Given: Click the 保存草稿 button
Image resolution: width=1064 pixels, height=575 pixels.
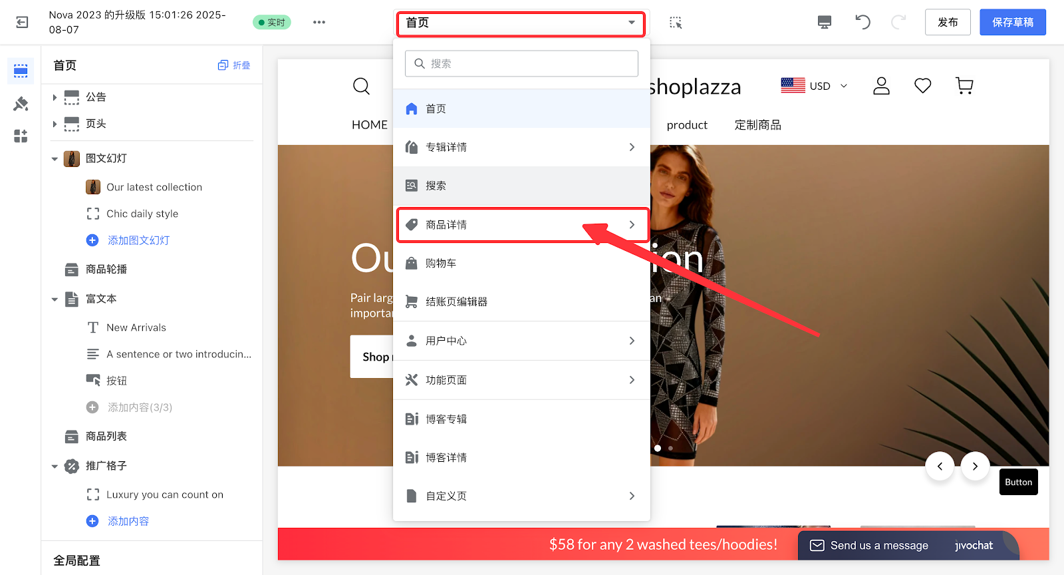Looking at the screenshot, I should point(1012,23).
